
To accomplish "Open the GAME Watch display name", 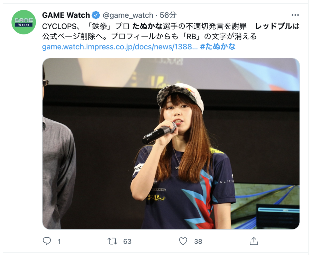I will click(66, 15).
